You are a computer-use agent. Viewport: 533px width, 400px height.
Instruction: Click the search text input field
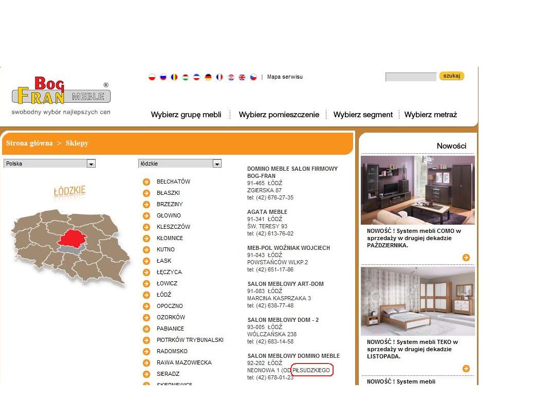click(x=411, y=77)
